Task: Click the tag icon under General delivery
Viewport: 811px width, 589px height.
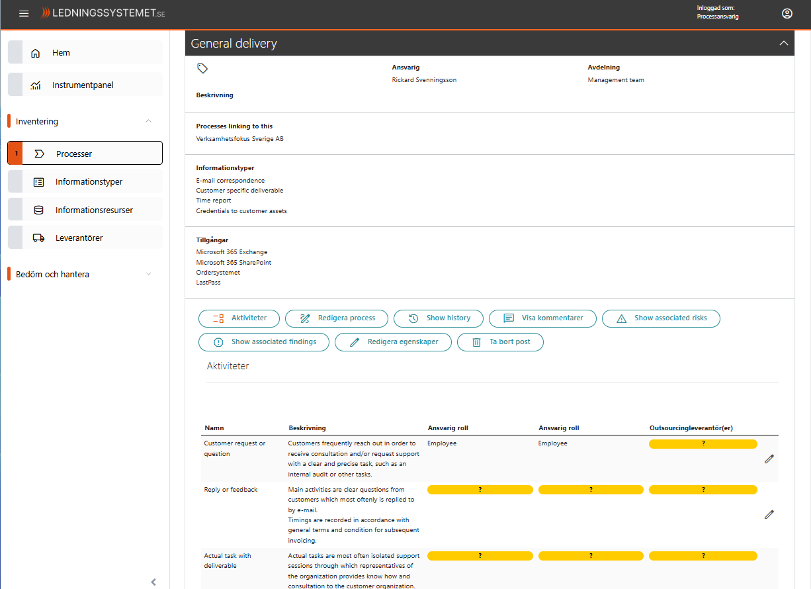Action: 202,68
